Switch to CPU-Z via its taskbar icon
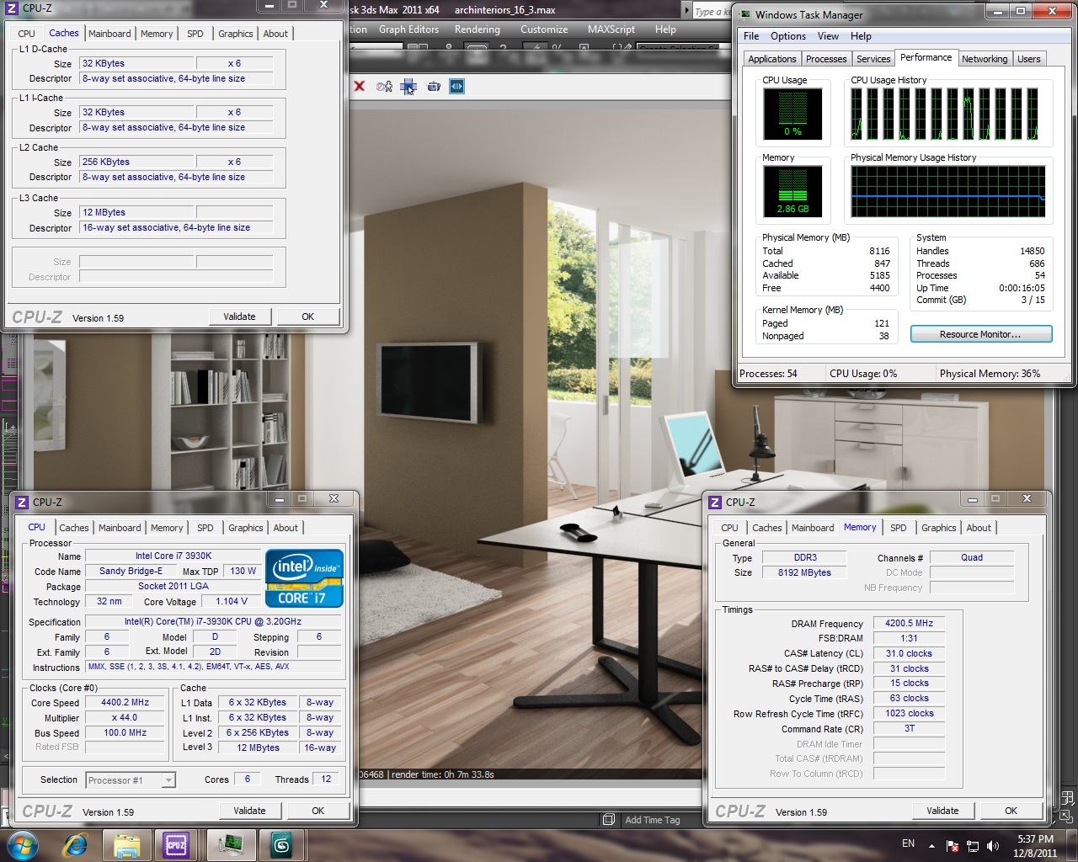This screenshot has height=862, width=1078. [x=176, y=845]
